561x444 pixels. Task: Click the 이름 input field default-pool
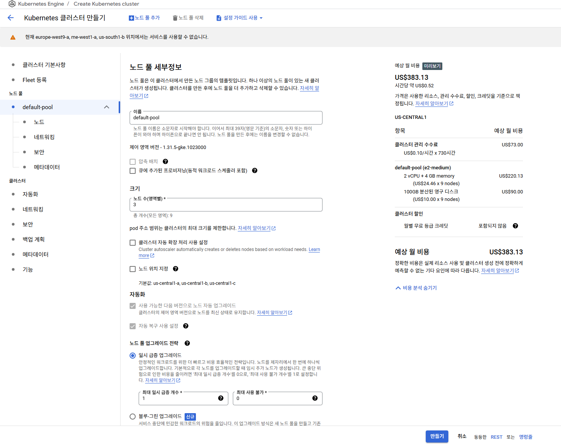226,118
